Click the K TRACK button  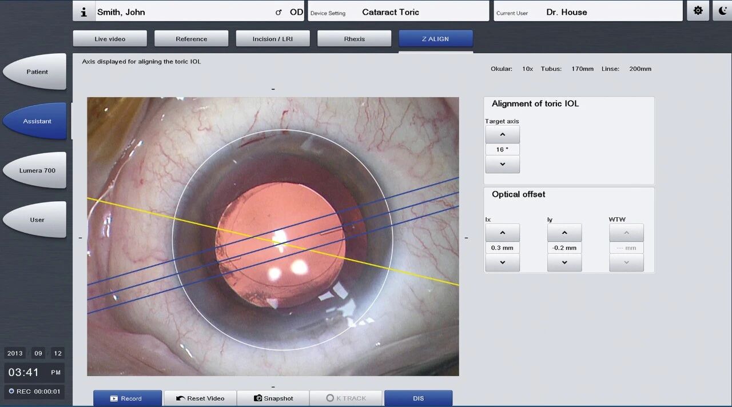tap(346, 398)
